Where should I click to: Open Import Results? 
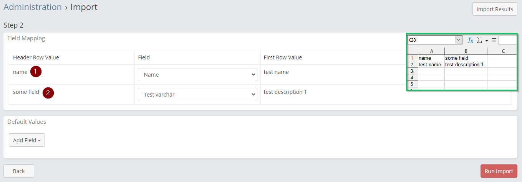point(494,9)
